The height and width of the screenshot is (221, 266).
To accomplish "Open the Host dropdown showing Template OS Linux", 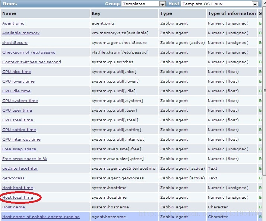I will (x=219, y=4).
